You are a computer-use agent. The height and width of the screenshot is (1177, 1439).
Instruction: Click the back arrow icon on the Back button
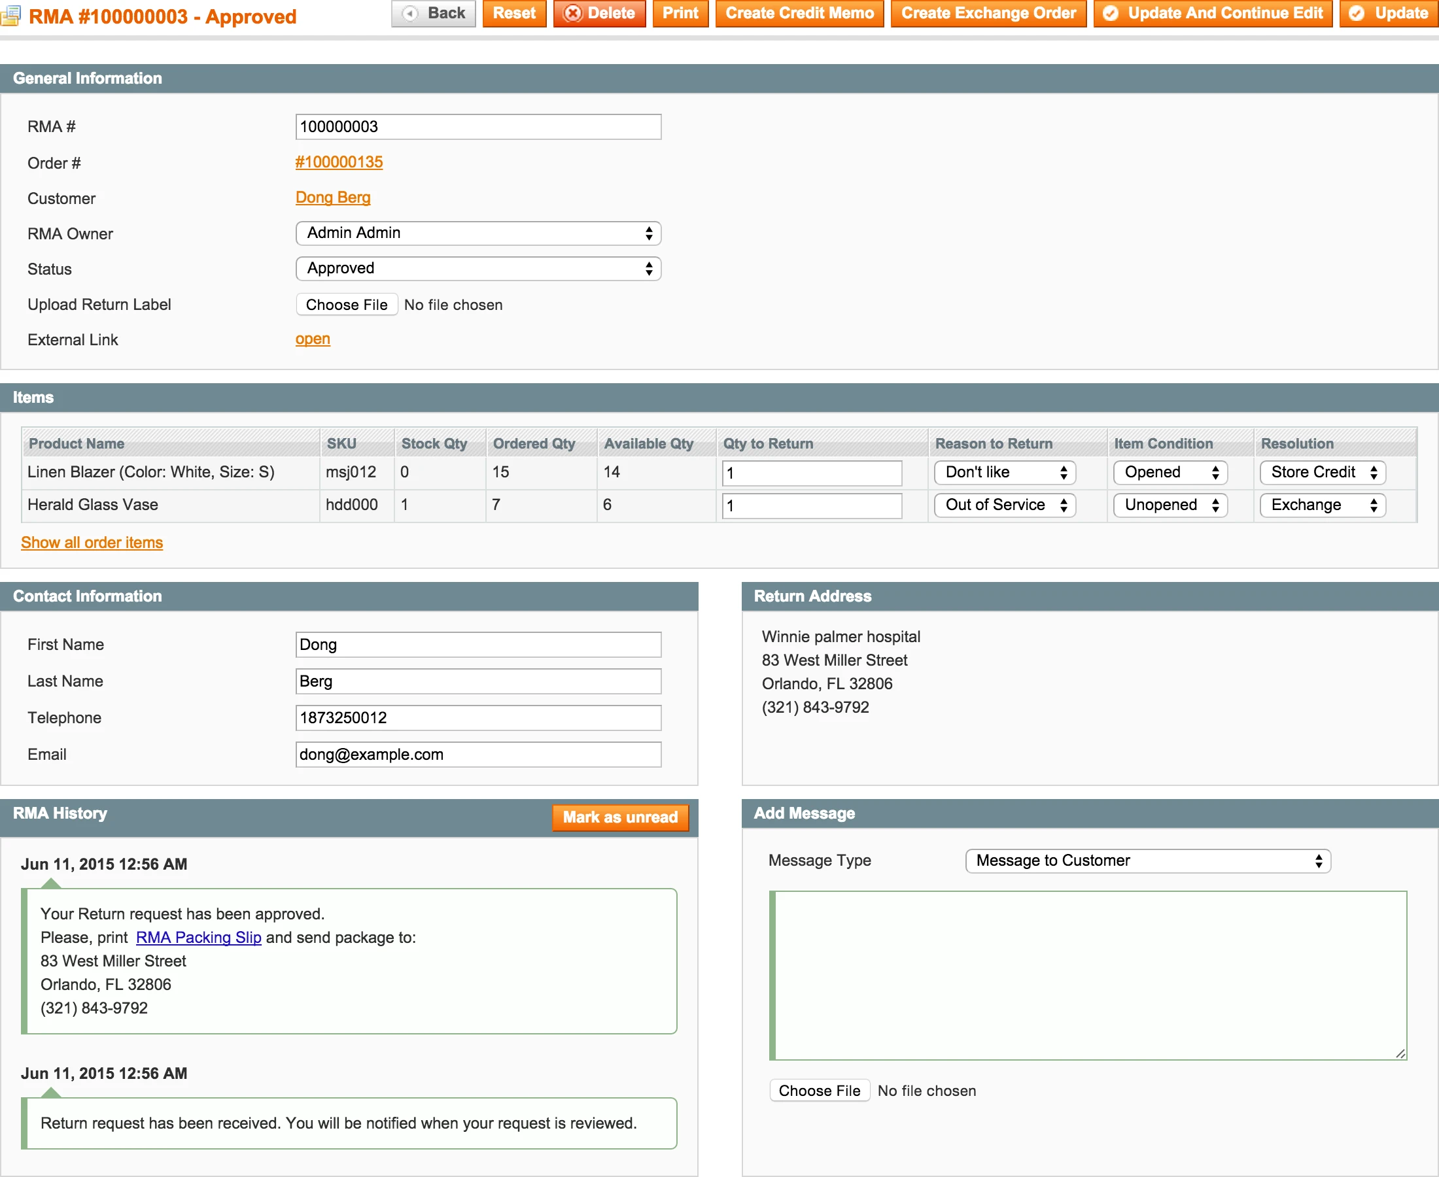411,13
